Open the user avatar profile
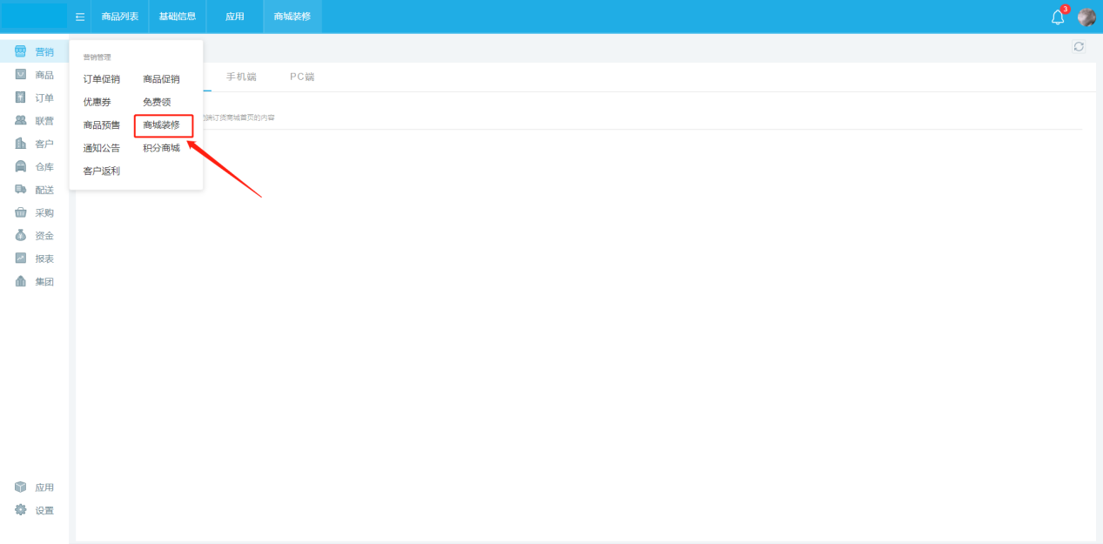Screen dimensions: 1103x544 (1086, 17)
